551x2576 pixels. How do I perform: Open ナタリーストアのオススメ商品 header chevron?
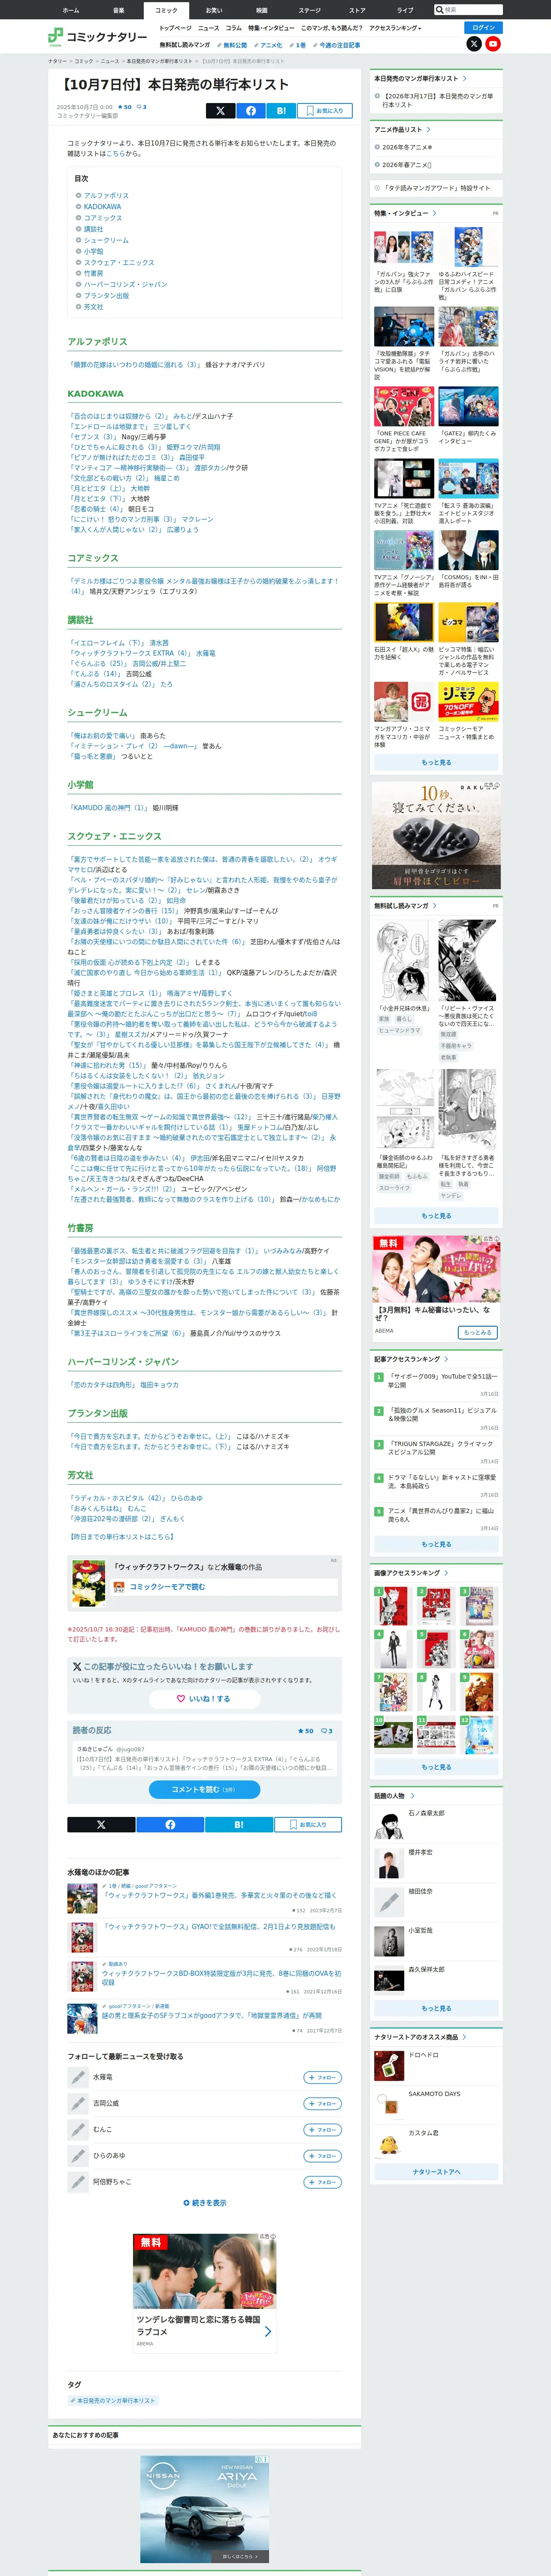point(465,2037)
